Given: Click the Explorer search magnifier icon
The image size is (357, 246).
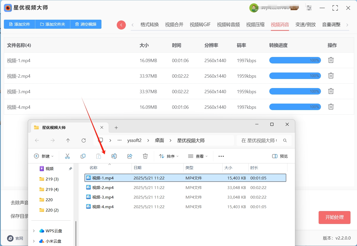Looking at the screenshot, I should tap(285, 140).
